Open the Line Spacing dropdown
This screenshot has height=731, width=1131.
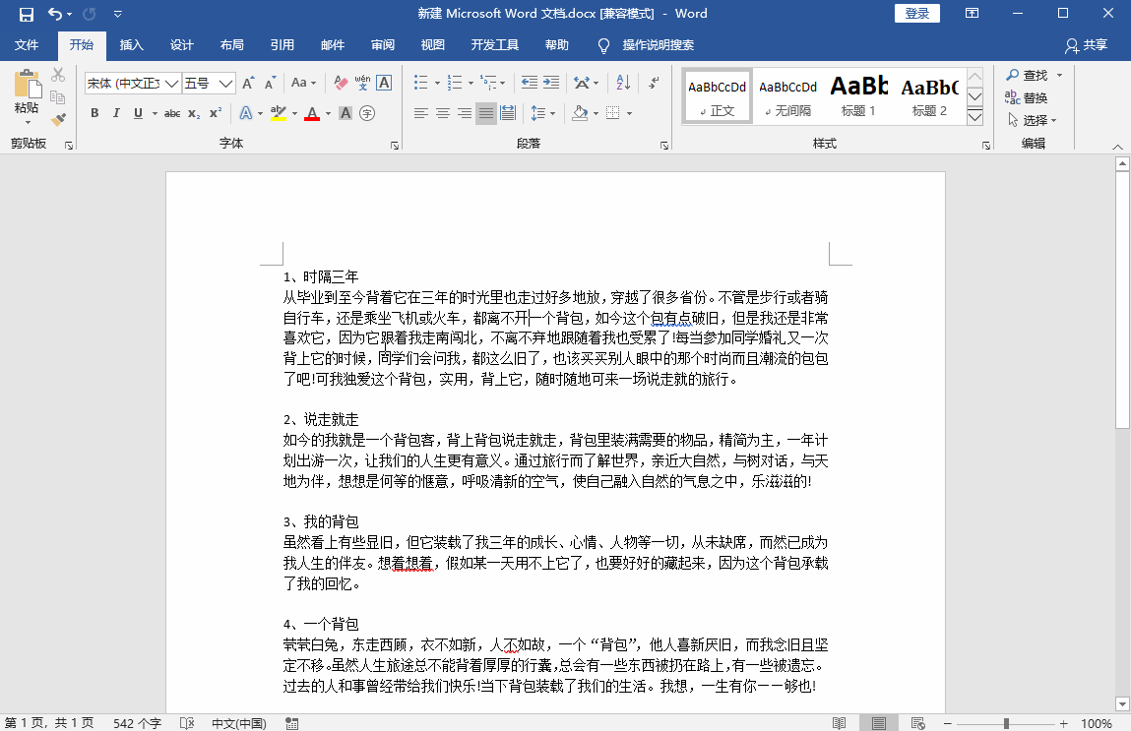pos(541,113)
